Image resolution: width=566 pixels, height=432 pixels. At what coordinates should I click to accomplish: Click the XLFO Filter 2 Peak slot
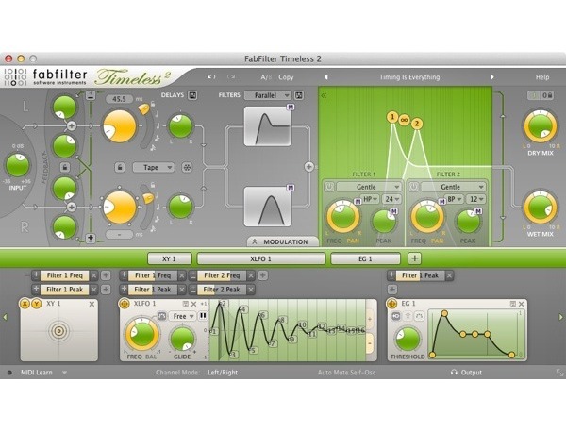[x=222, y=290]
